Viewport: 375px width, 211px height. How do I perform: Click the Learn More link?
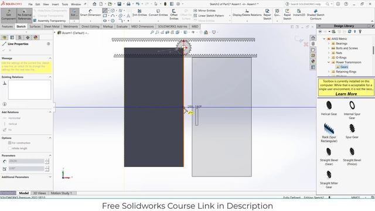point(346,94)
